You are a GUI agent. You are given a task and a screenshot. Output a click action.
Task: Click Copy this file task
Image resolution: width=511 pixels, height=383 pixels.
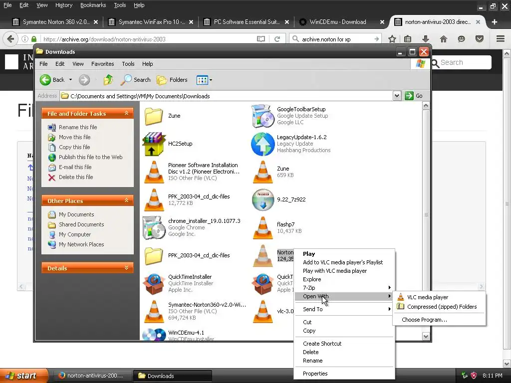tap(74, 147)
